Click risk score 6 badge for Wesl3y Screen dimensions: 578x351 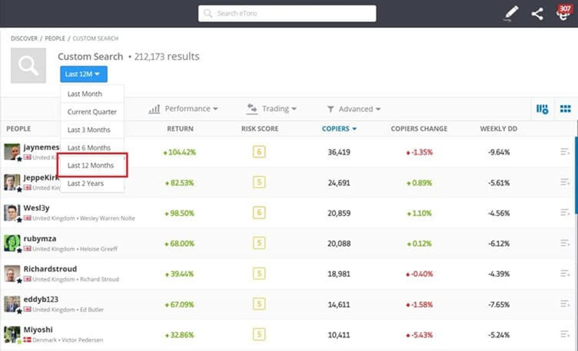point(259,213)
